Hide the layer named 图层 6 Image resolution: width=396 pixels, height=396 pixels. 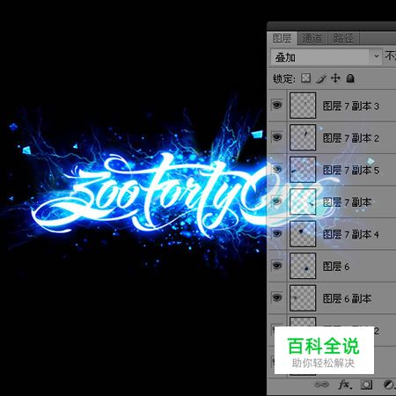tap(277, 266)
